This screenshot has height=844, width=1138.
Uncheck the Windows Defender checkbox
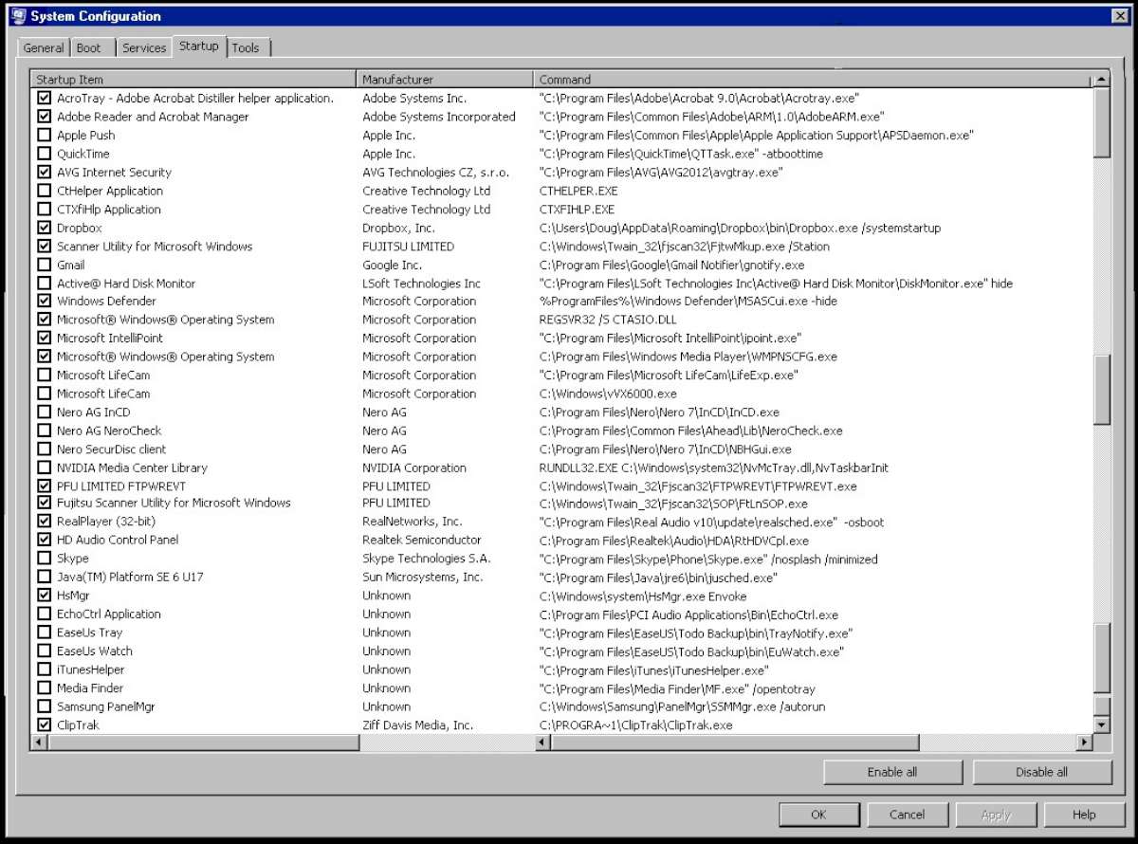(x=44, y=302)
